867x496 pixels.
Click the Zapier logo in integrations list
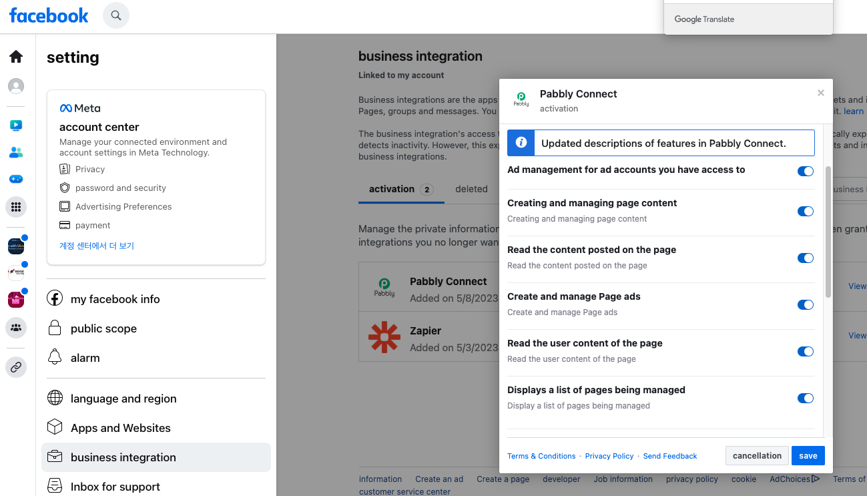pyautogui.click(x=384, y=337)
